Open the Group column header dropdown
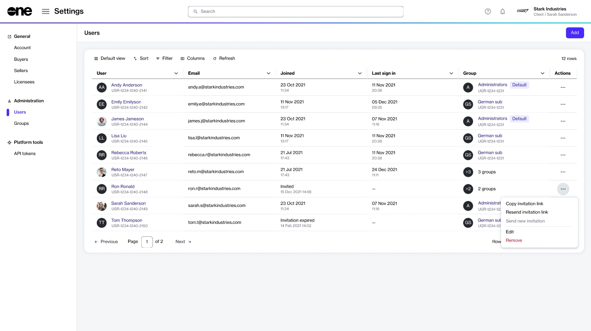 (x=542, y=73)
